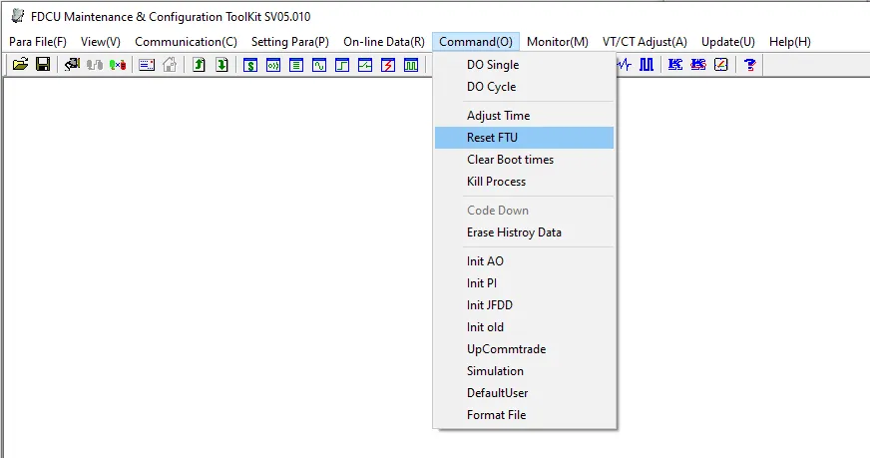Click the blue window icon with list lines
This screenshot has width=870, height=458.
pyautogui.click(x=296, y=65)
